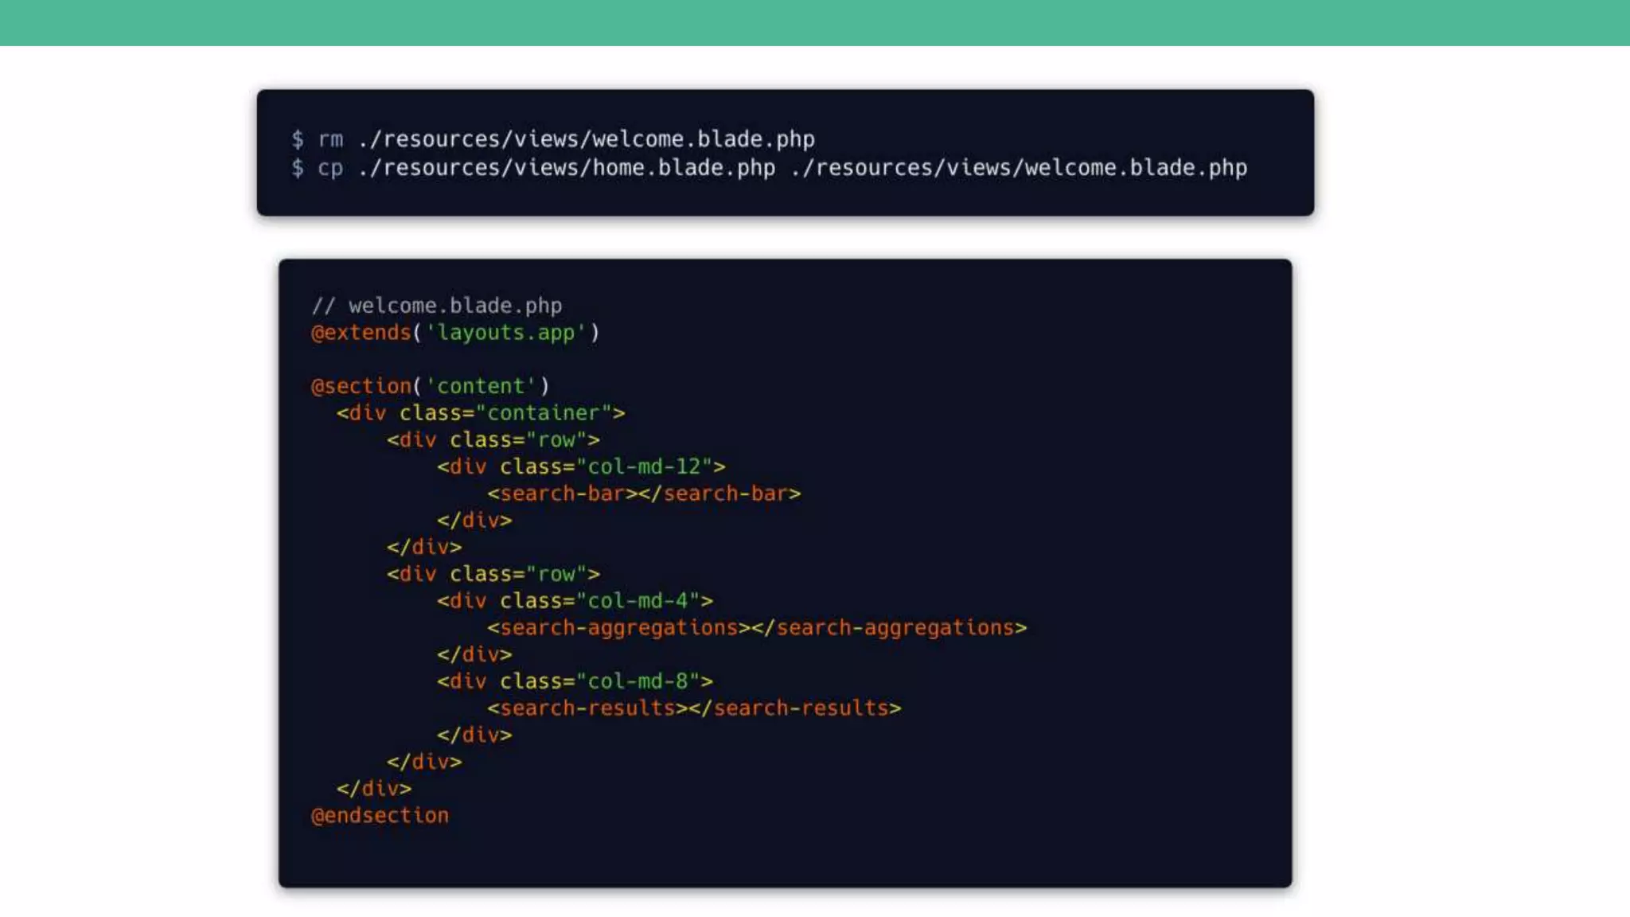Click the home.blade.php source path
The image size is (1630, 917).
(567, 168)
